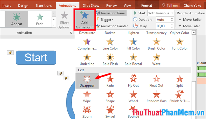Decrease the Delay value

point(172,27)
